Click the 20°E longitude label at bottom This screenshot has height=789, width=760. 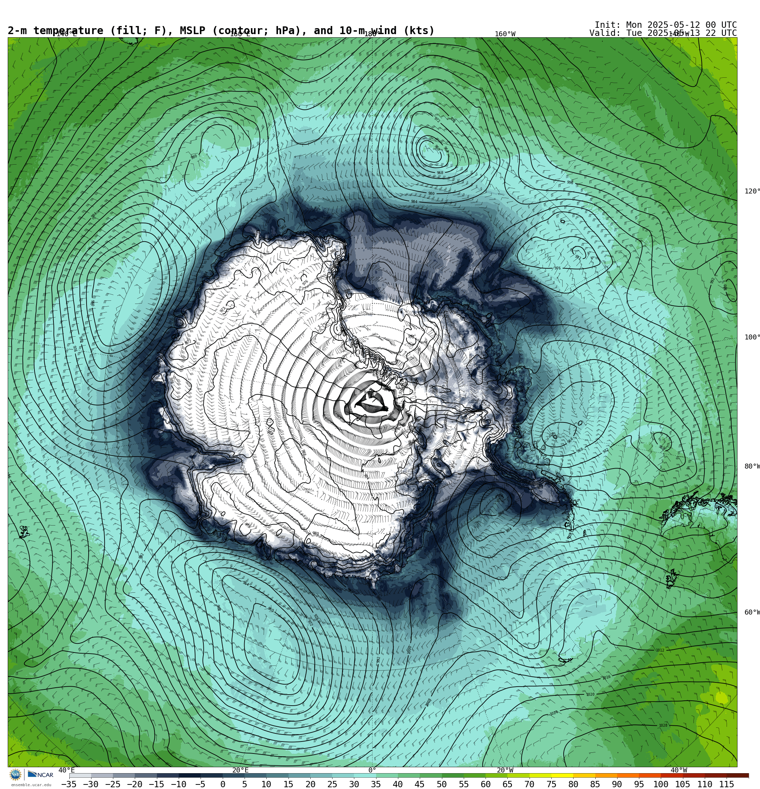(240, 770)
